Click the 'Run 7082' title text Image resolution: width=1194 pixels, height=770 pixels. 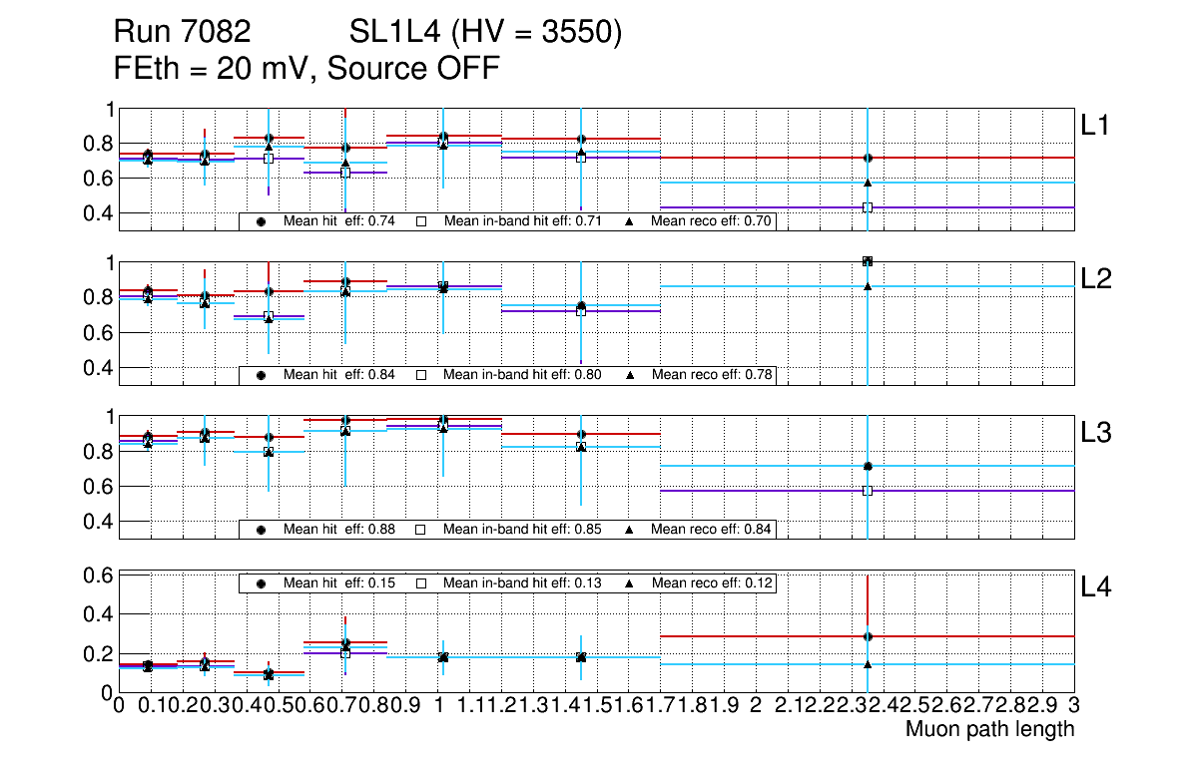pyautogui.click(x=182, y=33)
